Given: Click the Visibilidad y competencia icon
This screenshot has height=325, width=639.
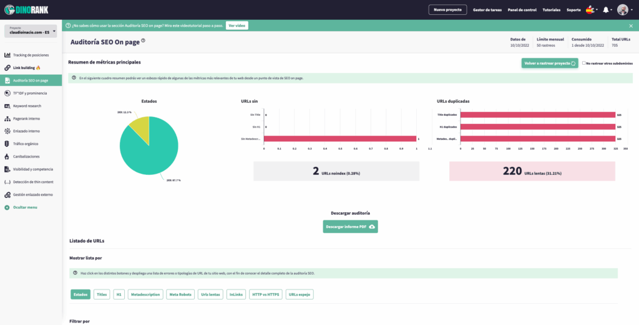Looking at the screenshot, I should (x=7, y=169).
